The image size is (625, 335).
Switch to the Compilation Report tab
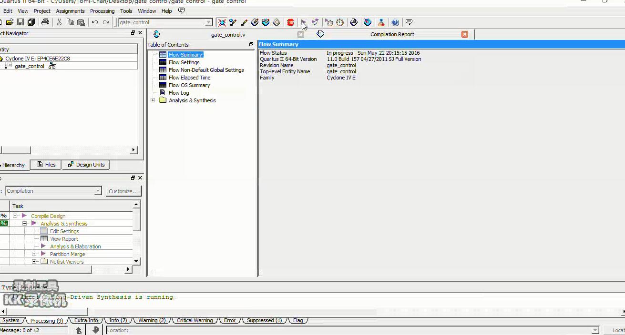click(392, 34)
